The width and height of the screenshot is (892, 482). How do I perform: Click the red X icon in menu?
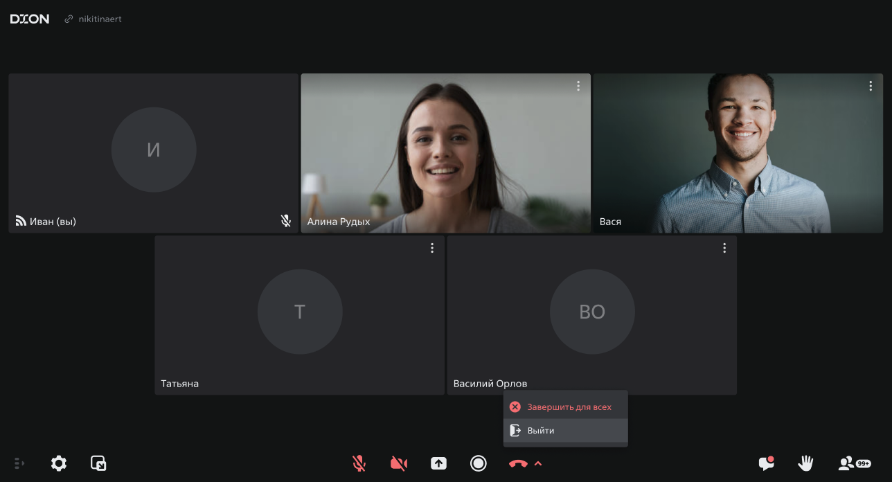pyautogui.click(x=515, y=407)
